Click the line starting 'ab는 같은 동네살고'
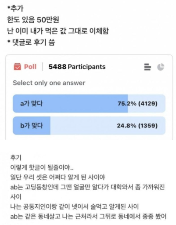Viewport: 176px width, 225px height. pyautogui.click(x=88, y=217)
